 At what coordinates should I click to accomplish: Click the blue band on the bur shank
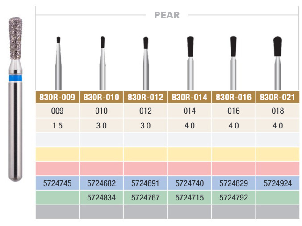(16, 78)
